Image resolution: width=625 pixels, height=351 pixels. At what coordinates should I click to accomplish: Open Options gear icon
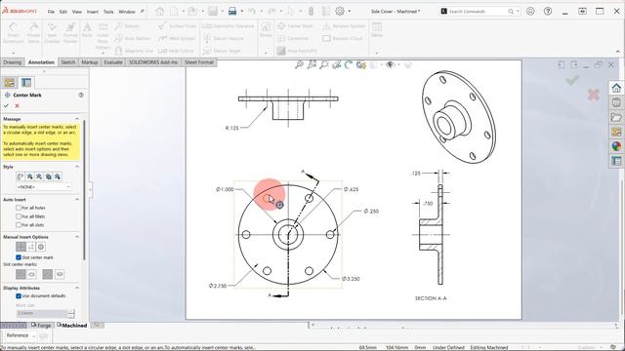340,12
